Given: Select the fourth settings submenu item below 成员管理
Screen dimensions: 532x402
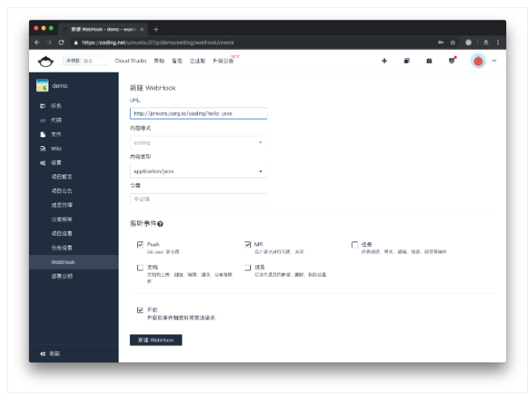Looking at the screenshot, I should coord(74,220).
